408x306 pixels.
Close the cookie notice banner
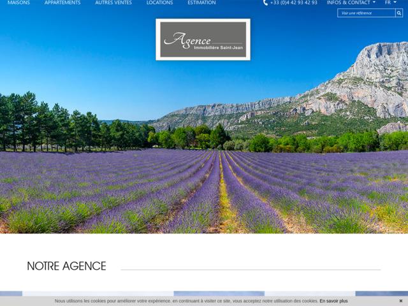(x=401, y=301)
